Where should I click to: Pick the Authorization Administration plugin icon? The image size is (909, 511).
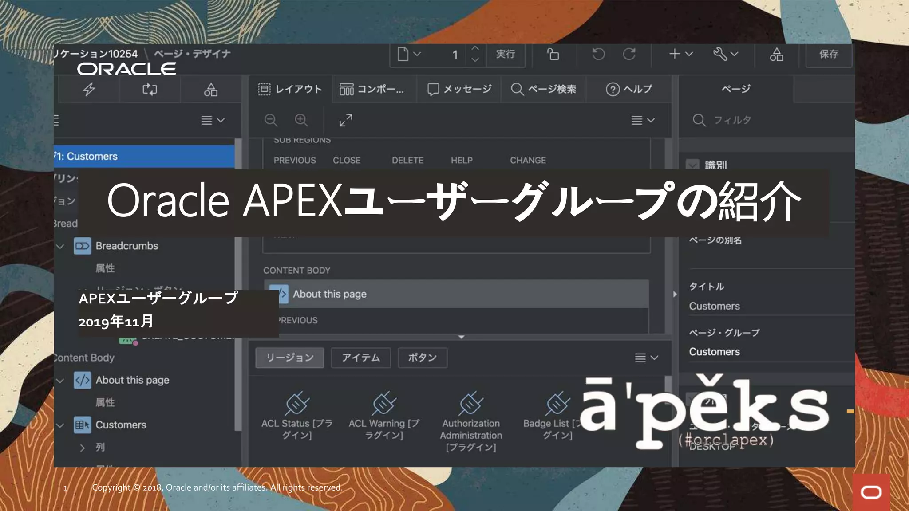[471, 403]
